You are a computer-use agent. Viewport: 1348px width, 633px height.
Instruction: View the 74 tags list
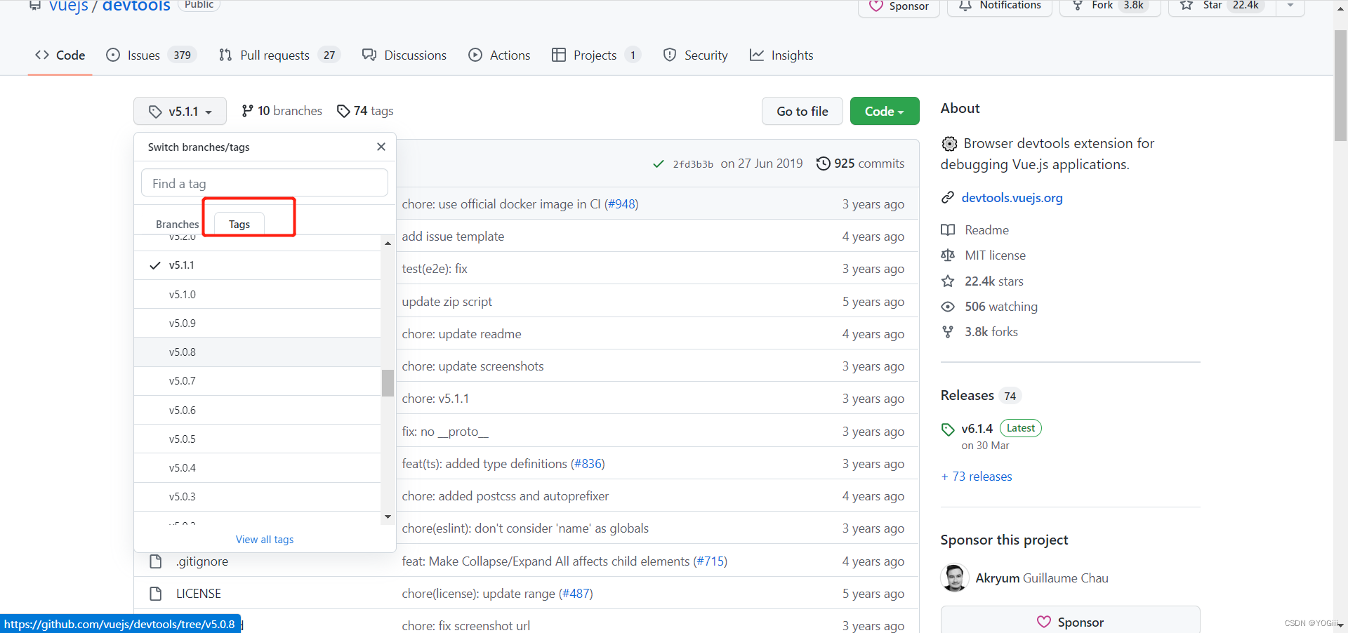pyautogui.click(x=365, y=111)
